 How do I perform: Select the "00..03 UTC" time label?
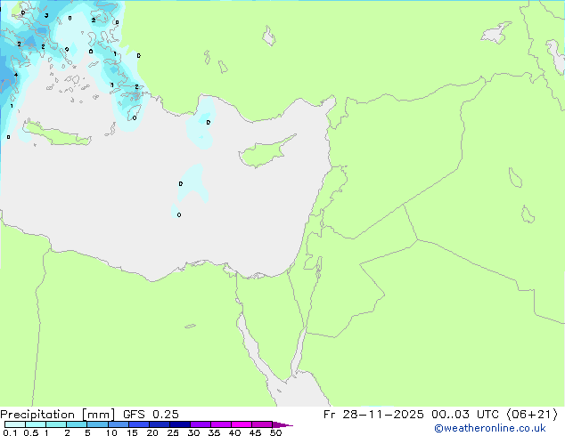[x=465, y=415]
